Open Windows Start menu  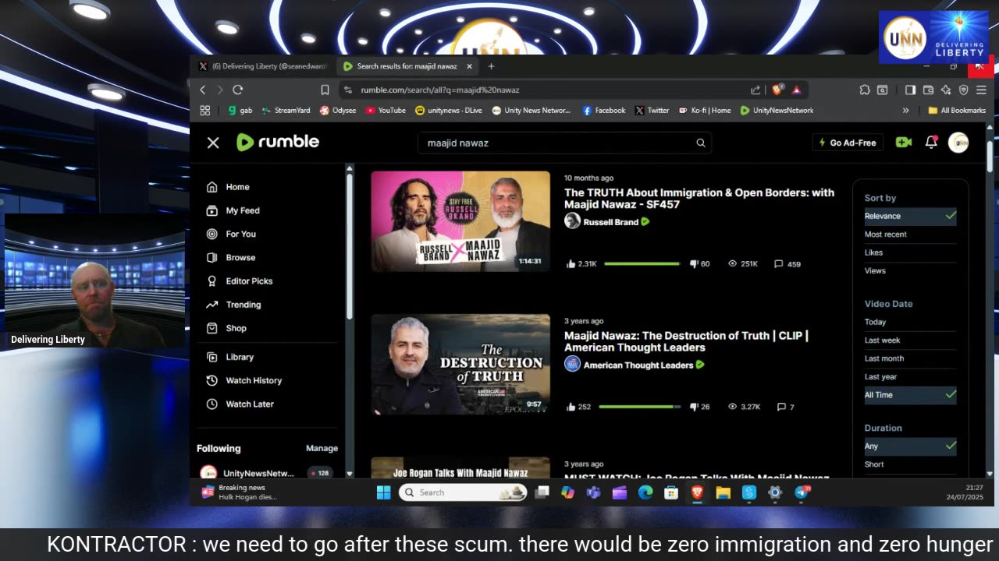[383, 492]
